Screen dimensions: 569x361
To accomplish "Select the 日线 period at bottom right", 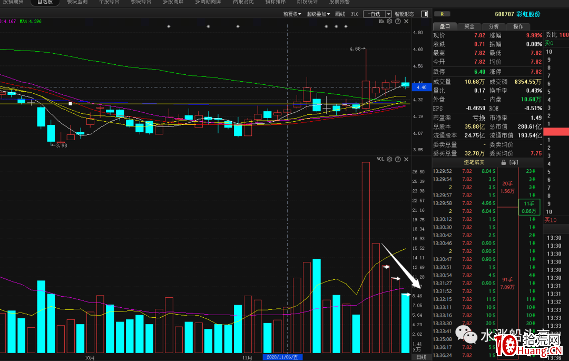I will click(x=421, y=357).
